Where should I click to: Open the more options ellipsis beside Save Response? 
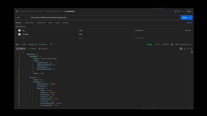[191, 44]
